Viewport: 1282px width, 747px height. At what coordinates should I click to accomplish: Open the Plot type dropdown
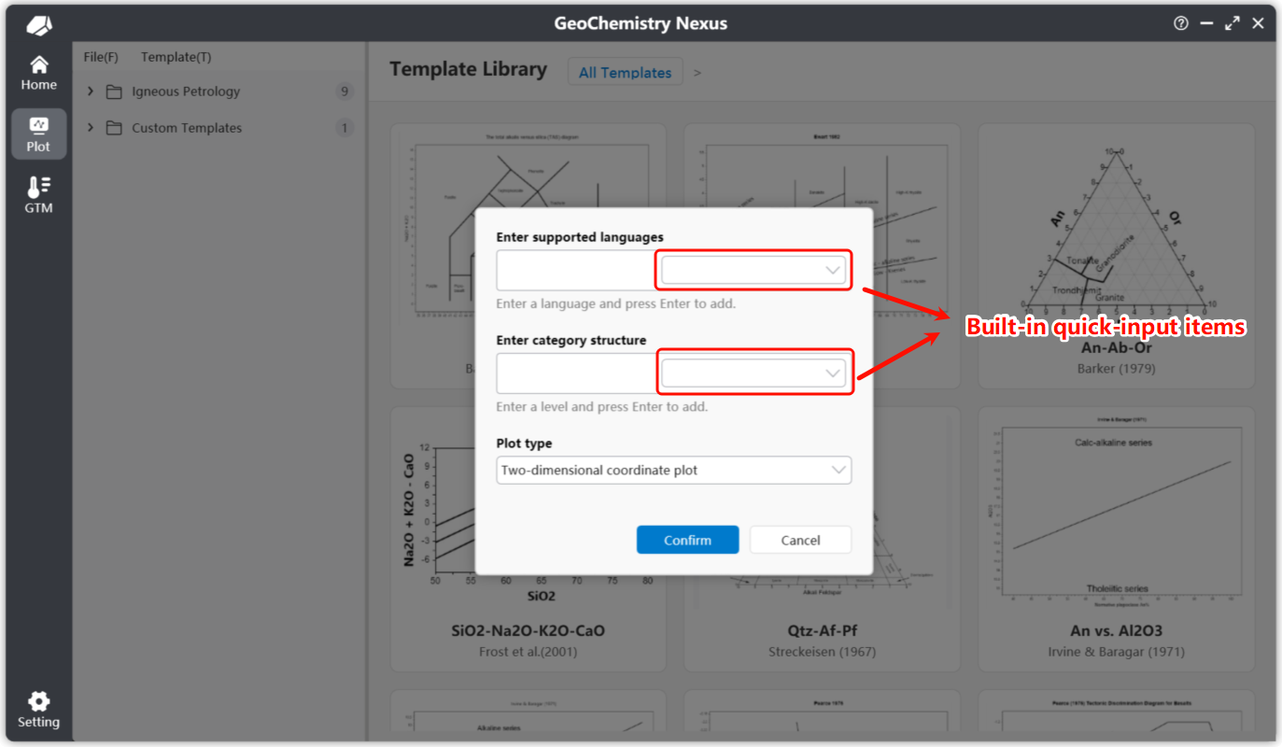point(673,471)
